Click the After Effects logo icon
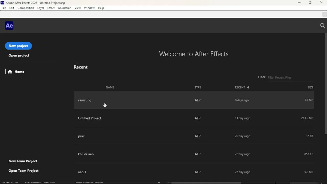Screen dimensions: 327x184 pos(9,26)
